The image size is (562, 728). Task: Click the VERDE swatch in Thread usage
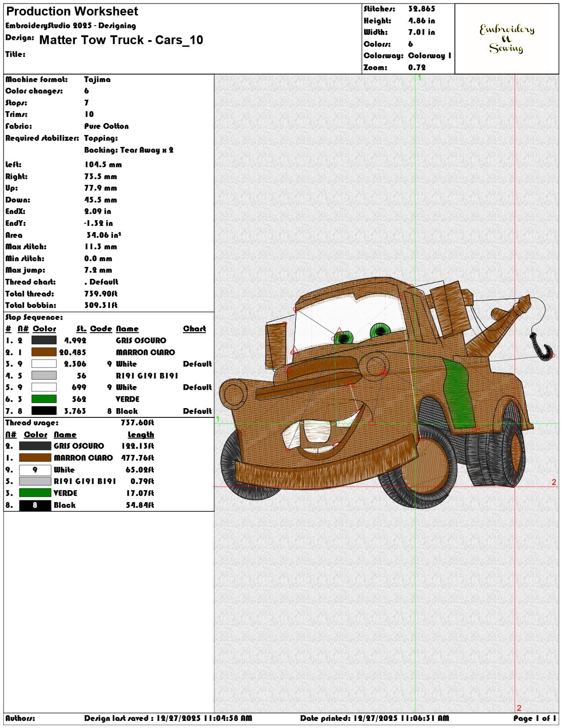(35, 493)
